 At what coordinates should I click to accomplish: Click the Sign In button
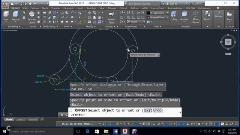point(171,4)
